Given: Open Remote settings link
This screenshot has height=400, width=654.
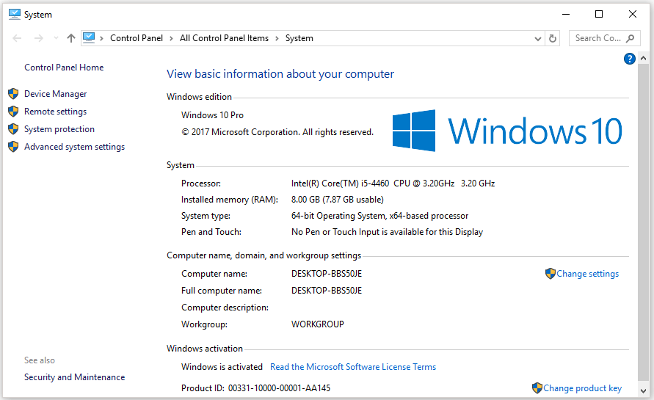Looking at the screenshot, I should point(56,112).
